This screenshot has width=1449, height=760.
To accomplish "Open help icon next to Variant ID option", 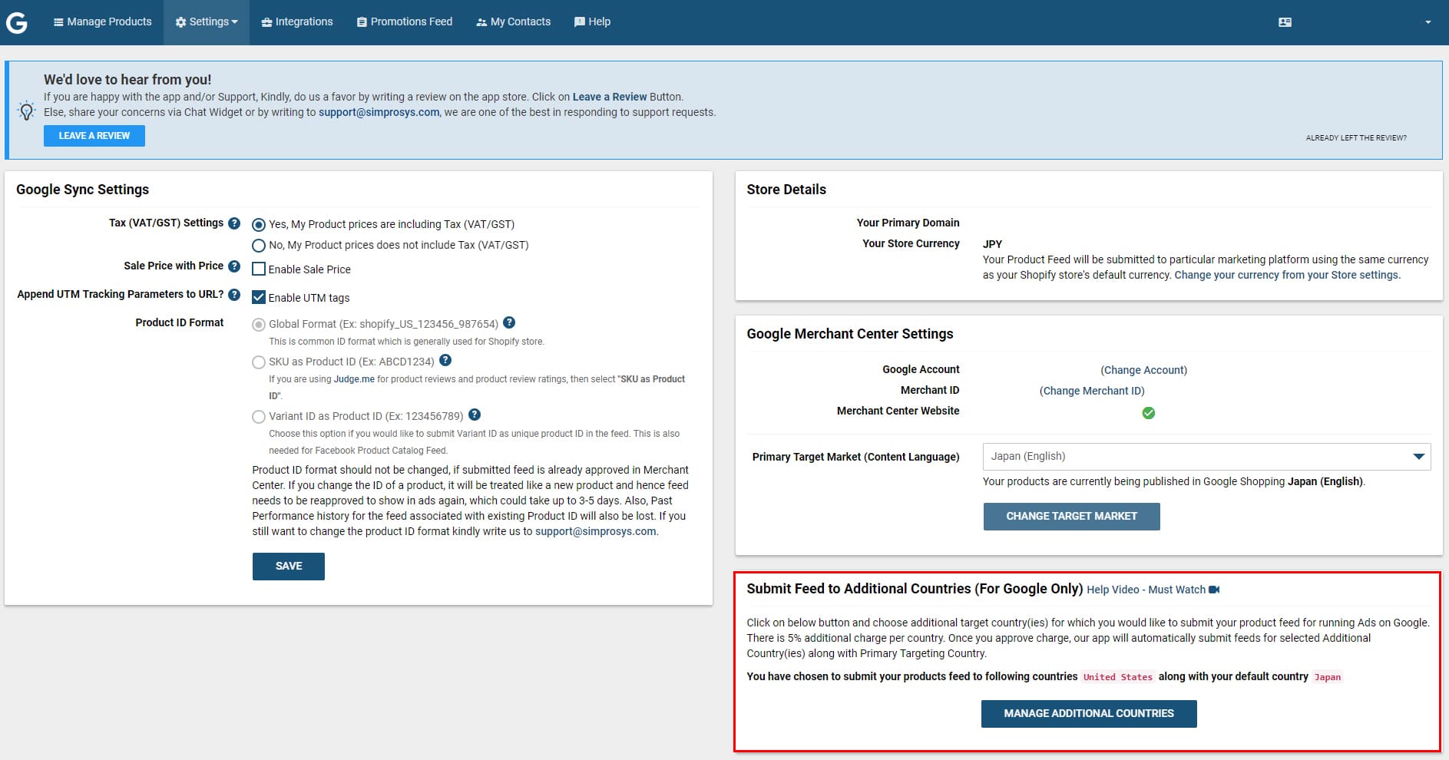I will click(475, 415).
